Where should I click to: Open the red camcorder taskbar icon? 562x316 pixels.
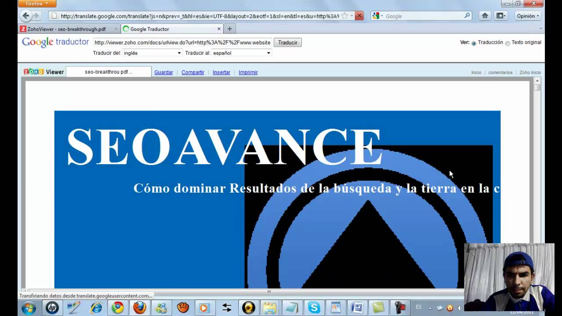coord(401,308)
